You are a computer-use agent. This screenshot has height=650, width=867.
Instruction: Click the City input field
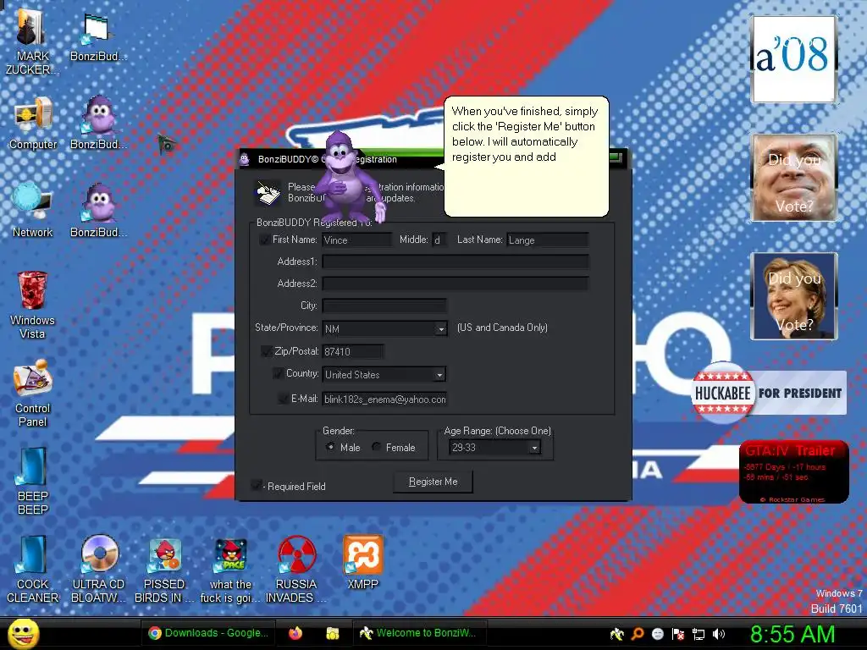(x=384, y=305)
